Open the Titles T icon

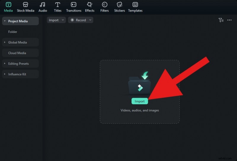pyautogui.click(x=57, y=5)
